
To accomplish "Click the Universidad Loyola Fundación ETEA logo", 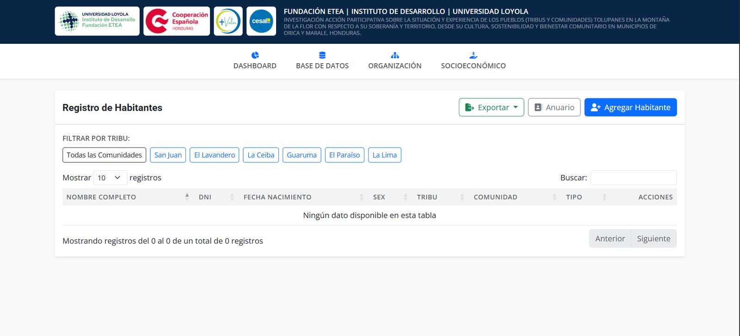I will (97, 21).
